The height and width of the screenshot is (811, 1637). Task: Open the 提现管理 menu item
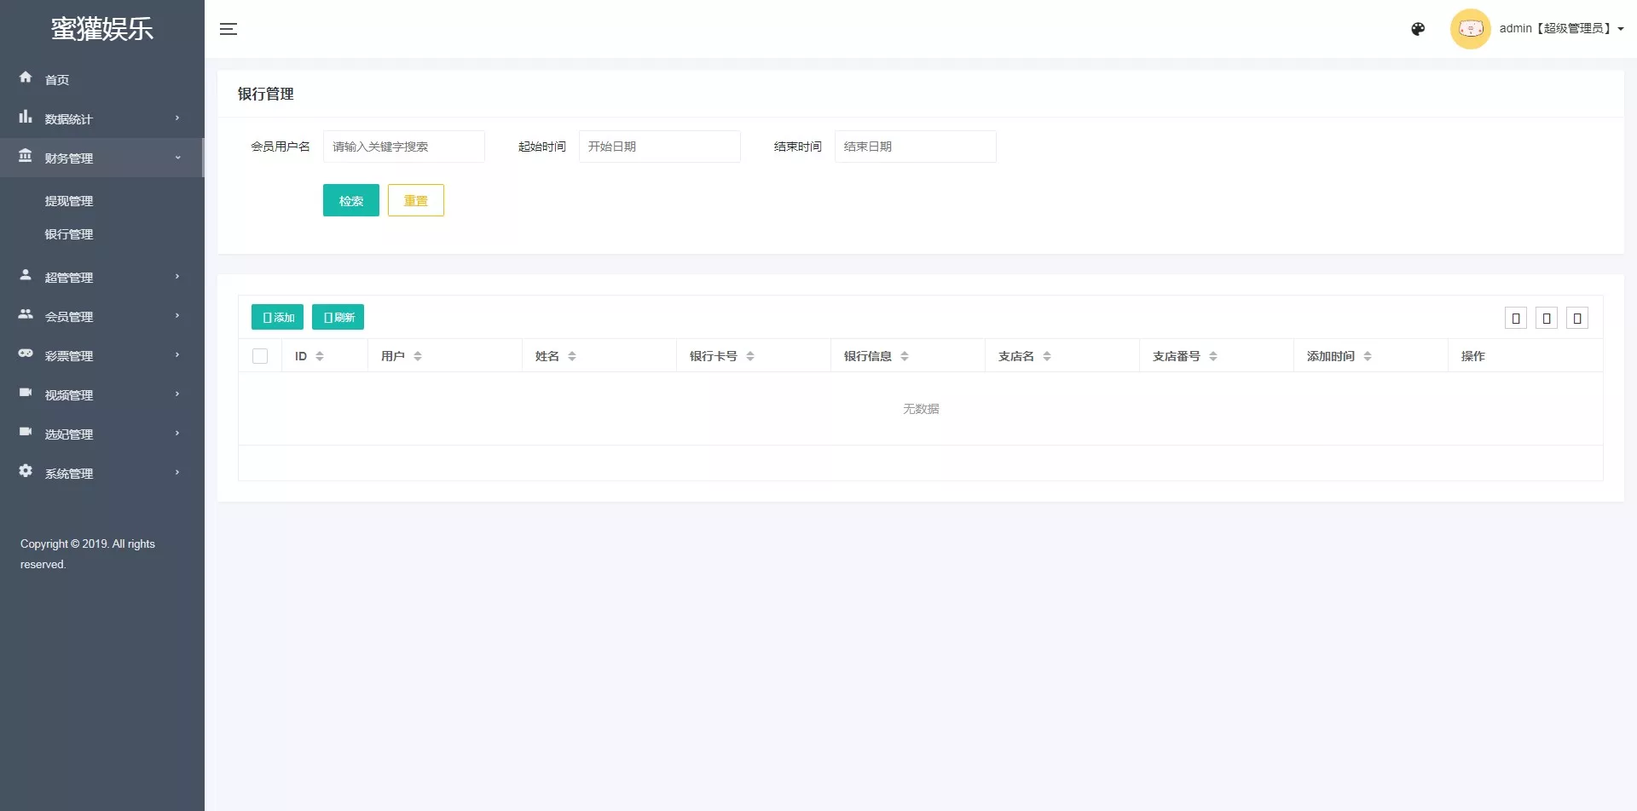tap(69, 200)
